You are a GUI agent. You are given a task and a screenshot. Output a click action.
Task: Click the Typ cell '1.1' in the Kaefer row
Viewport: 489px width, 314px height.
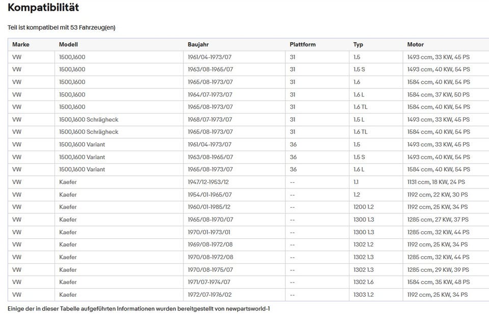pos(356,182)
